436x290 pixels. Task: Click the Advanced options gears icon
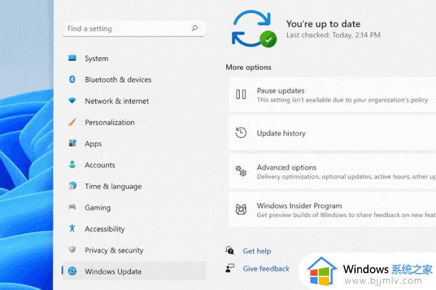click(x=240, y=171)
